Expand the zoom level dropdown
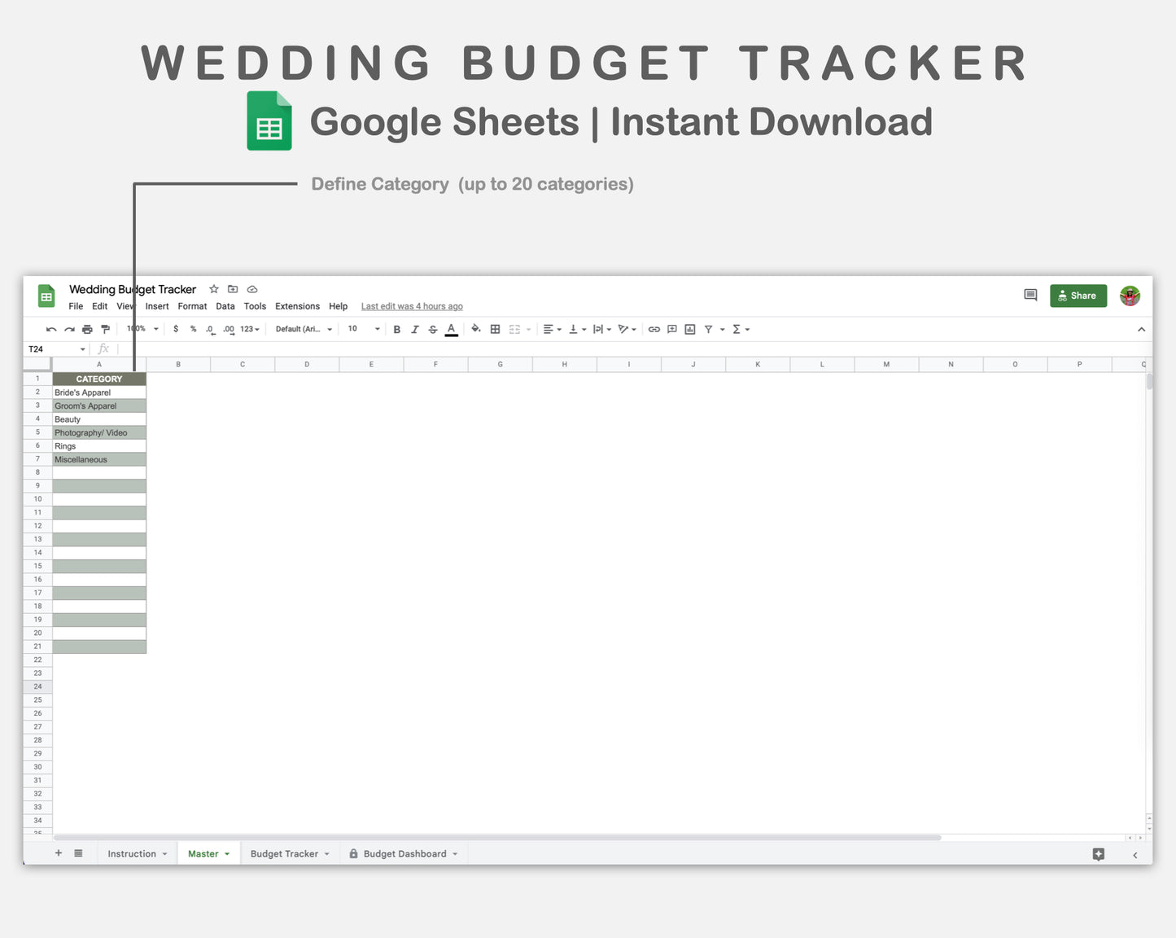The width and height of the screenshot is (1176, 938). pyautogui.click(x=141, y=329)
